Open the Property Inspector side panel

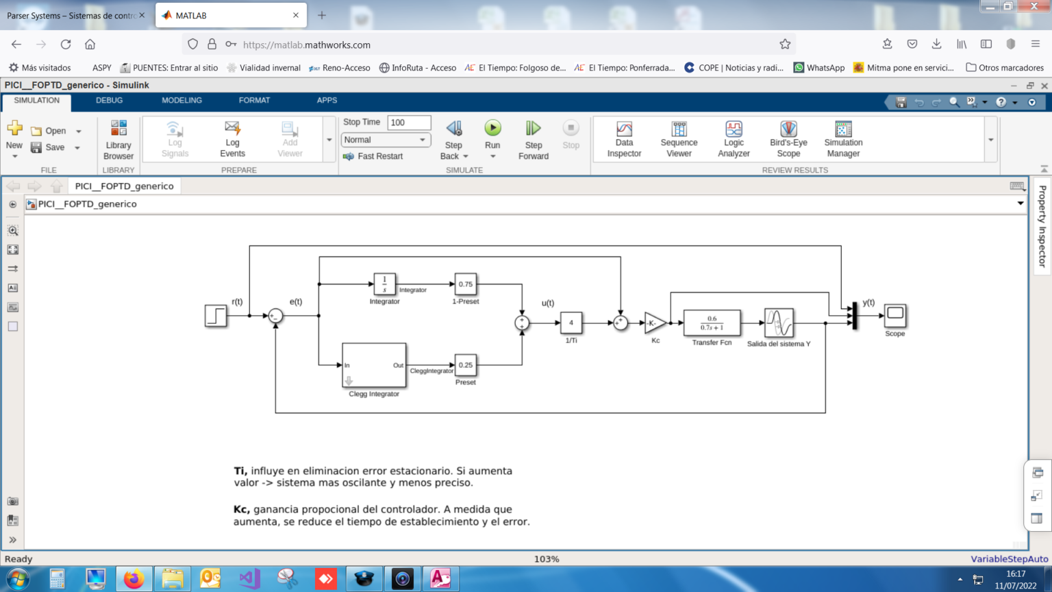pyautogui.click(x=1042, y=226)
